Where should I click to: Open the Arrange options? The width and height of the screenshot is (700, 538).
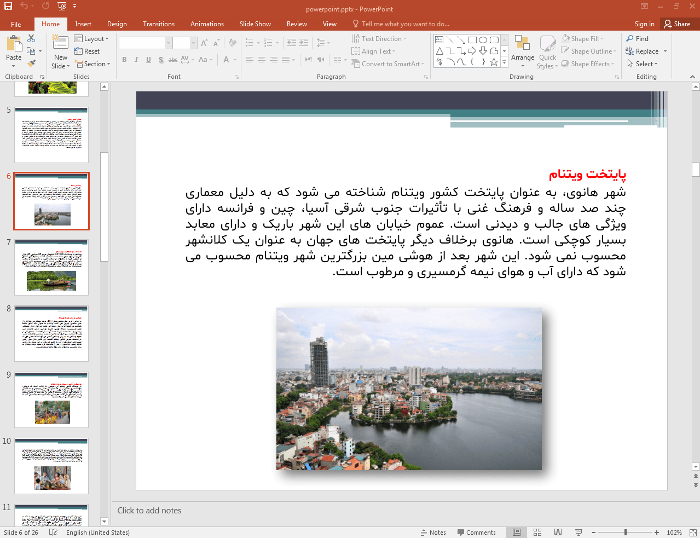522,52
